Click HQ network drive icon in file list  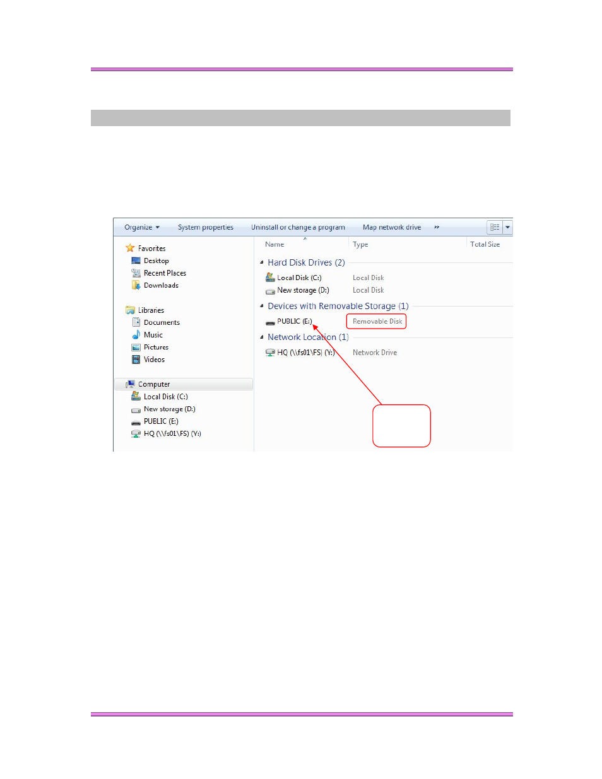[x=270, y=353]
